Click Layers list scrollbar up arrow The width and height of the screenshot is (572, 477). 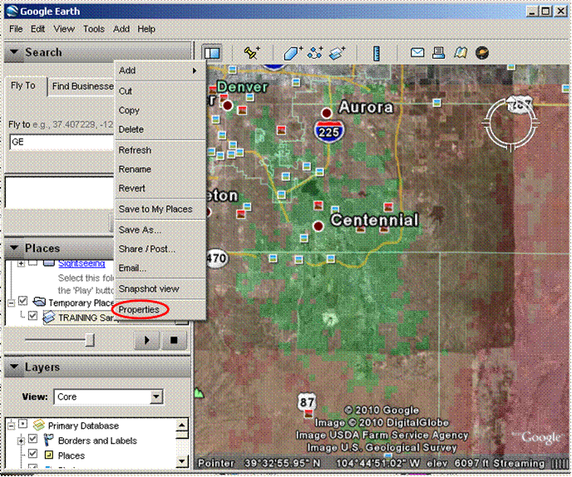pos(182,425)
